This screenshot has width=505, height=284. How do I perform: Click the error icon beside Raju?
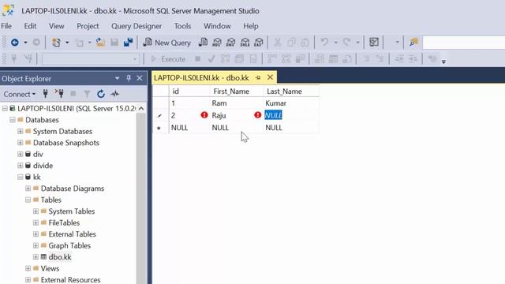coord(258,115)
